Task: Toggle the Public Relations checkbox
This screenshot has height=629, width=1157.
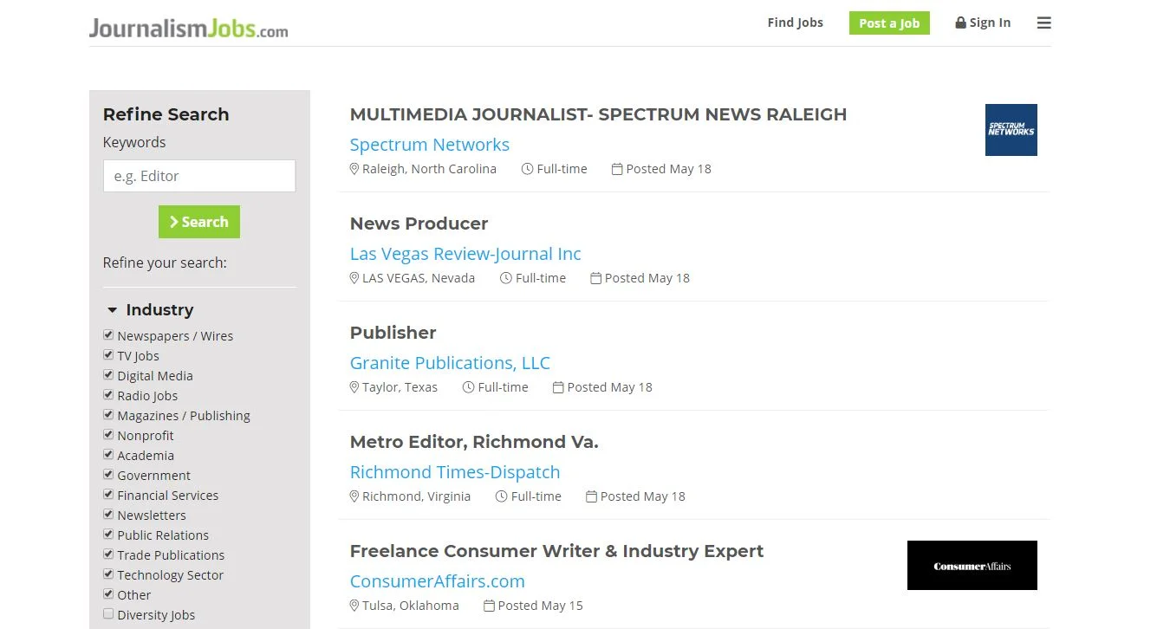Action: click(108, 535)
